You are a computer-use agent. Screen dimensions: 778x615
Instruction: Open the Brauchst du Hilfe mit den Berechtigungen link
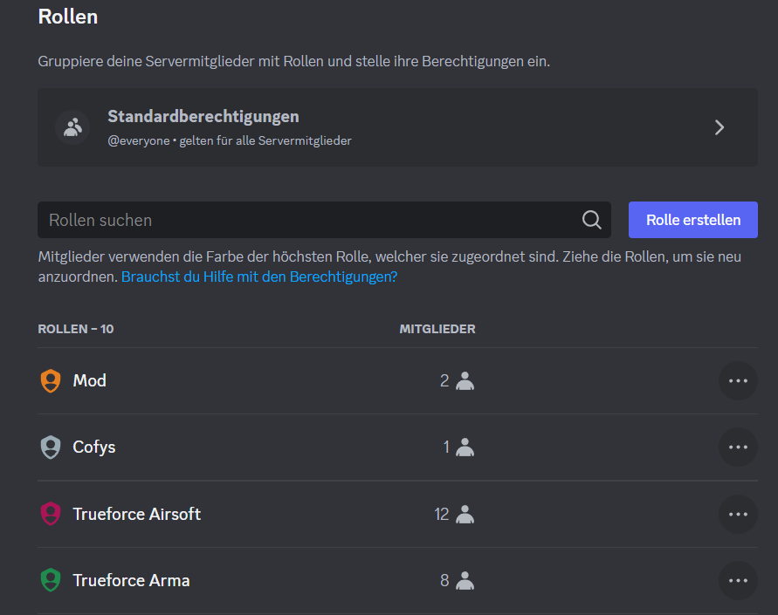point(259,277)
